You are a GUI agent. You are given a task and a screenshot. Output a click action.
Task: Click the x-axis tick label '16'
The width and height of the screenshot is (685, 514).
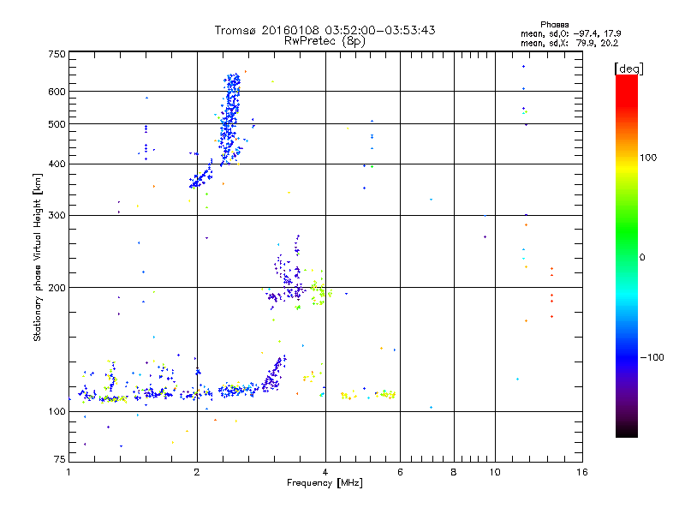tap(582, 472)
